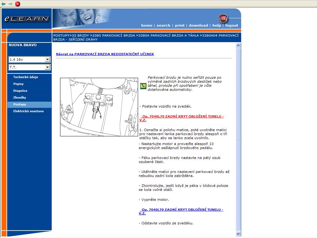Click the home link in header
Viewport: 317px width, 238px height.
pyautogui.click(x=147, y=25)
